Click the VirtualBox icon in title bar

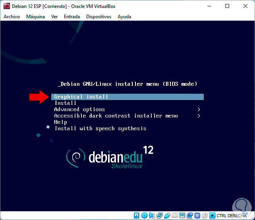pos(7,6)
